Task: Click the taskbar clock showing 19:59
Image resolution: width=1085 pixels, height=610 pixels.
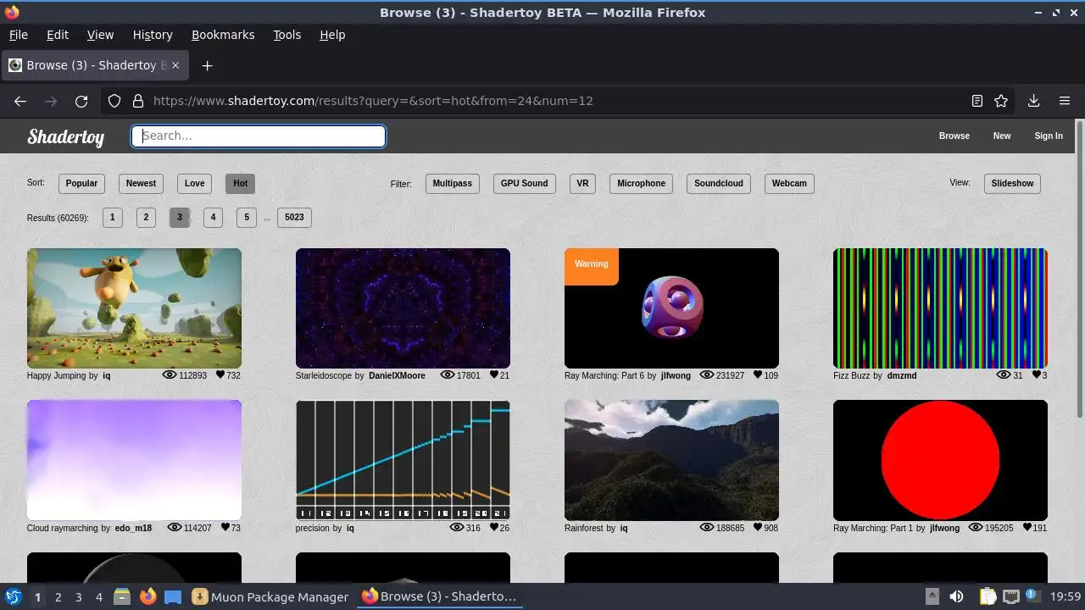Action: tap(1066, 596)
